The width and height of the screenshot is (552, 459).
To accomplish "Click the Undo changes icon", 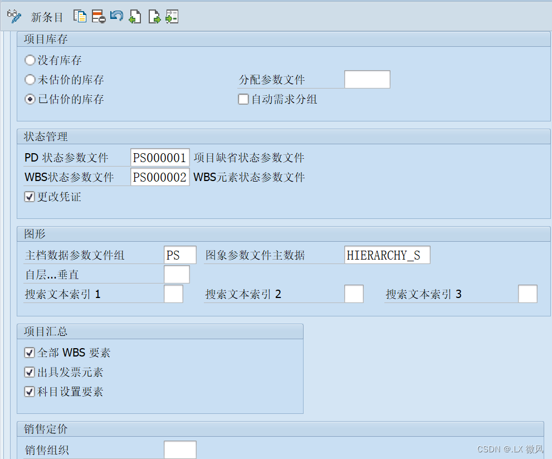I will click(x=116, y=16).
